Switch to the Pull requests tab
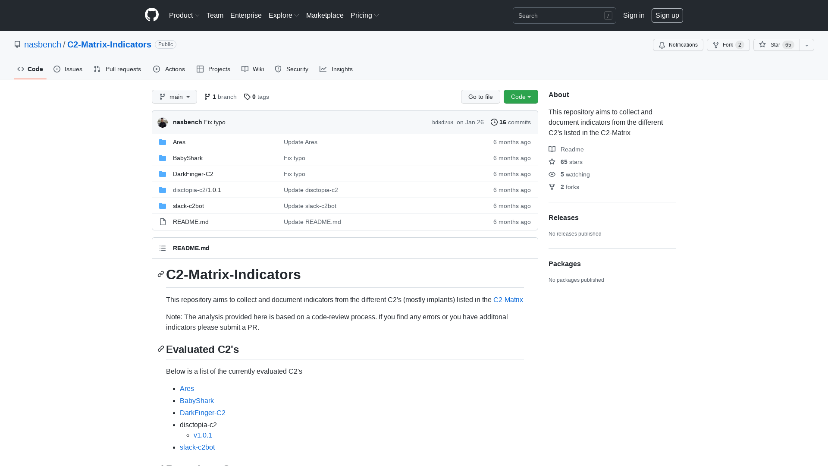This screenshot has height=466, width=828. click(117, 69)
